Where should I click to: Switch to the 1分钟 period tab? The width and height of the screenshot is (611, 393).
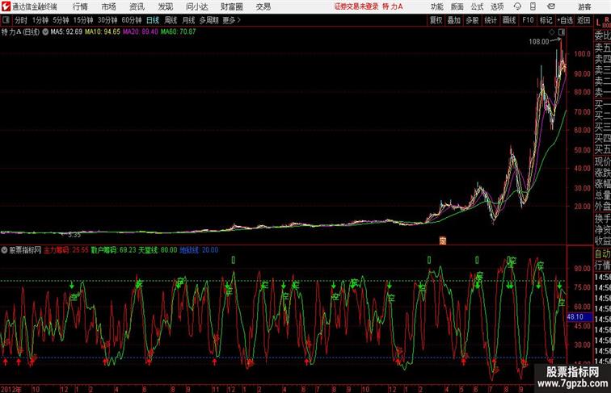tap(40, 20)
